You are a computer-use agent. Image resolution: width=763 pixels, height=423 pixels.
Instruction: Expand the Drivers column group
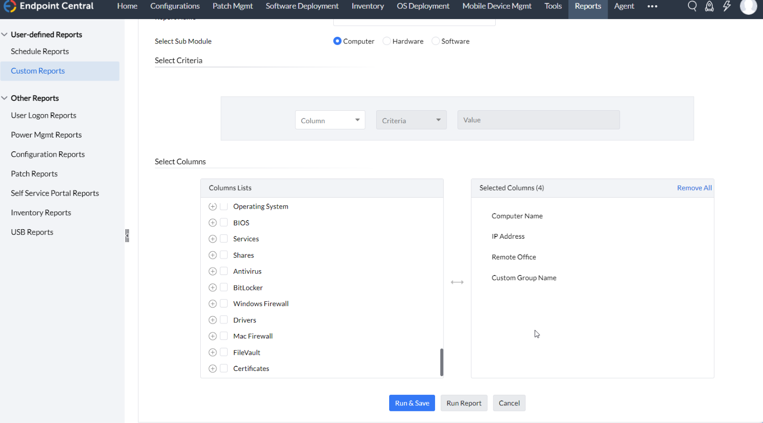click(213, 320)
